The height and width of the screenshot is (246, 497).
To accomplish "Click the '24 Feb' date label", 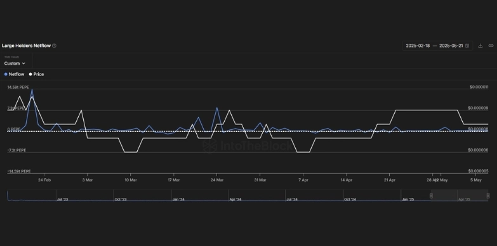I will [44, 180].
